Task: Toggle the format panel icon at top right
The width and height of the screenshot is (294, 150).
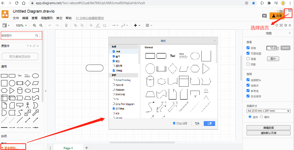Action: (285, 25)
